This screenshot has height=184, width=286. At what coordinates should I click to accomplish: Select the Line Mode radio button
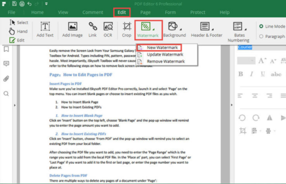(x=262, y=26)
